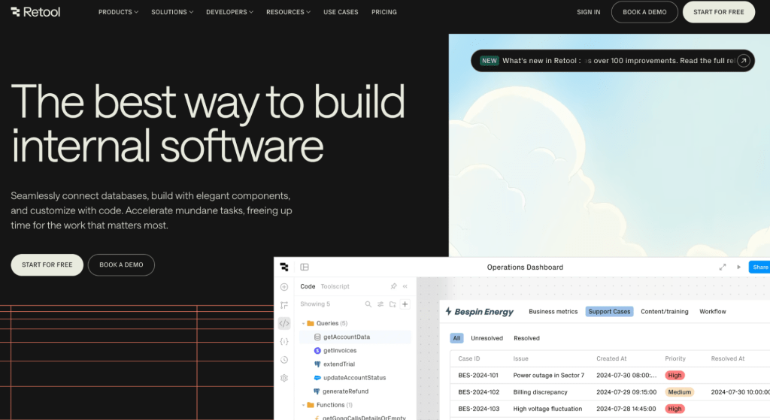Click the new folder icon in the Code panel

tap(393, 304)
